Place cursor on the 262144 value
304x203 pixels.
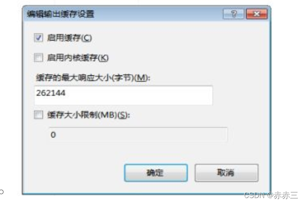[x=51, y=93]
